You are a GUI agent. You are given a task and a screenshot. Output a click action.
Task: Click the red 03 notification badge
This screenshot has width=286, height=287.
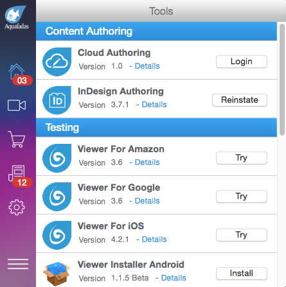[x=22, y=80]
